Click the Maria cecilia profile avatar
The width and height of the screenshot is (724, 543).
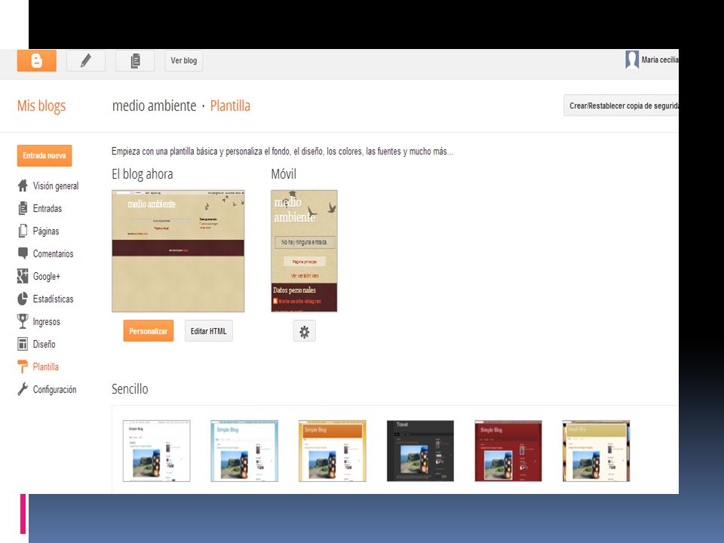click(x=632, y=60)
